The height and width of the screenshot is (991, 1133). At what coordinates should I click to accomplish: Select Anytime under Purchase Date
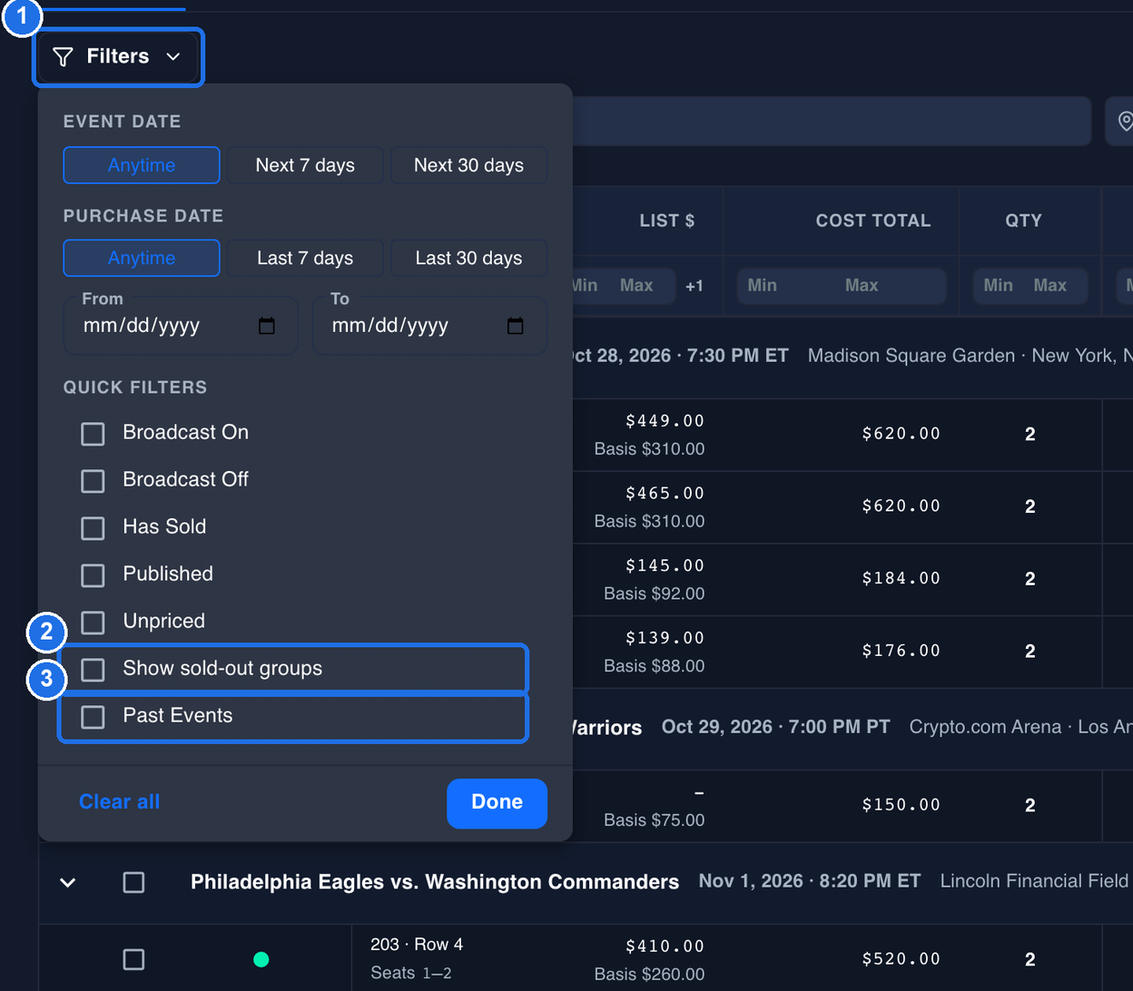[x=142, y=258]
